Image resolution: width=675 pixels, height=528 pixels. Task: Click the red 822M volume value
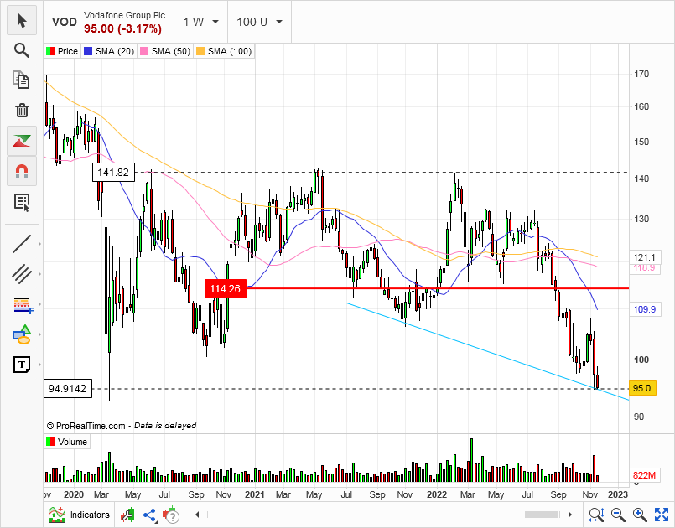tap(644, 475)
